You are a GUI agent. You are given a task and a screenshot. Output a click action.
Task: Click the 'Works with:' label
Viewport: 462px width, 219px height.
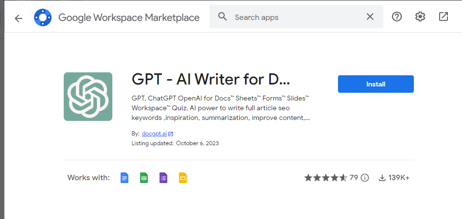pos(89,178)
